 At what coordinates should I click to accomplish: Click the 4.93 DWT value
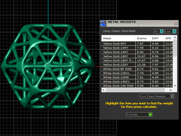coord(155,43)
